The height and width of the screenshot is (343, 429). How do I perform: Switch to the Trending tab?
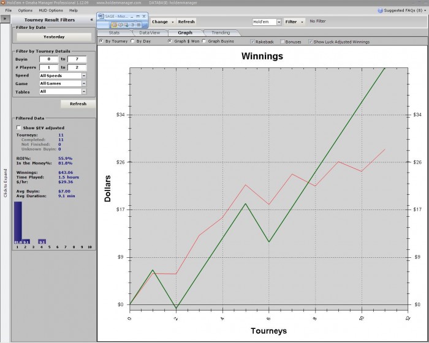(x=221, y=33)
